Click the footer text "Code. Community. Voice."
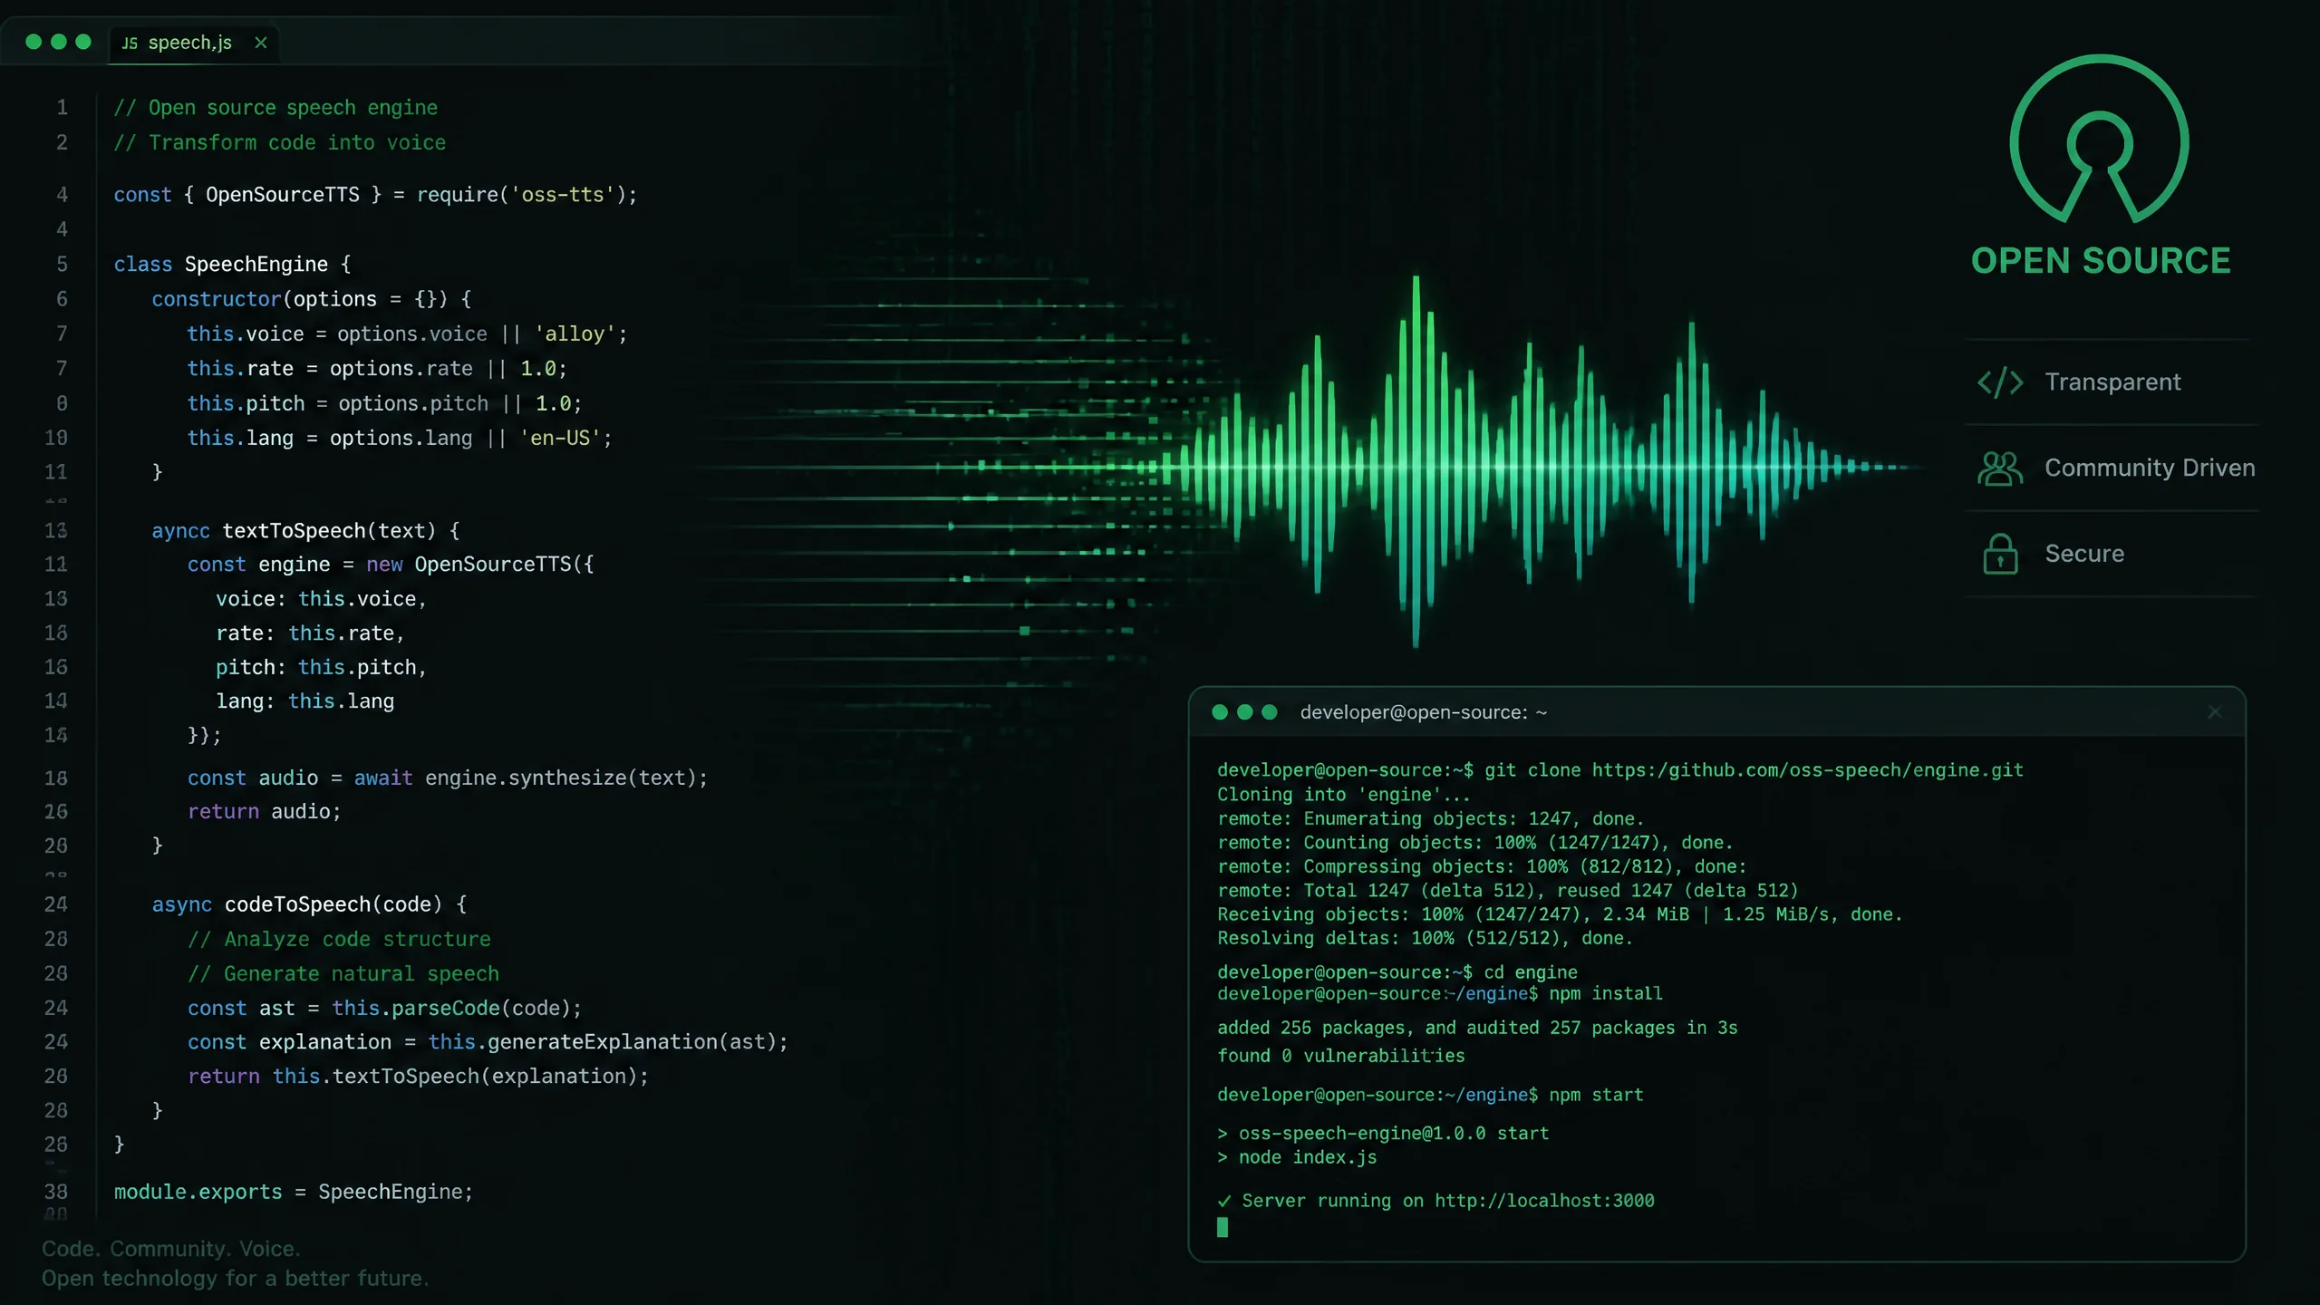This screenshot has width=2320, height=1305. tap(171, 1249)
